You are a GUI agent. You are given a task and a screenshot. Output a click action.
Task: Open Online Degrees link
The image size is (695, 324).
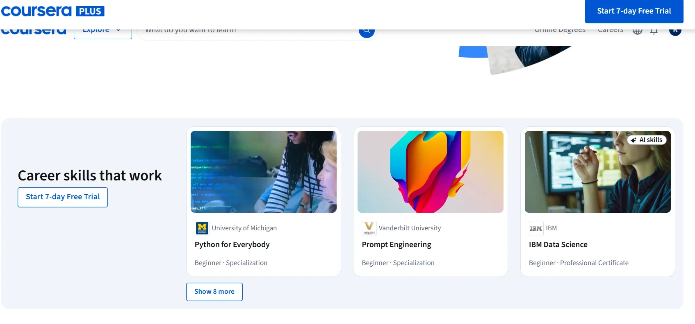coord(560,31)
